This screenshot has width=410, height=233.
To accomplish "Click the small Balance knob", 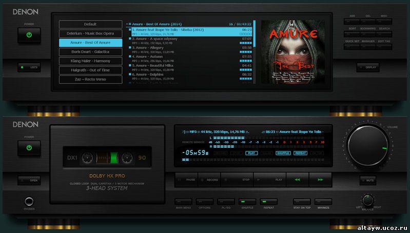I will [x=367, y=200].
